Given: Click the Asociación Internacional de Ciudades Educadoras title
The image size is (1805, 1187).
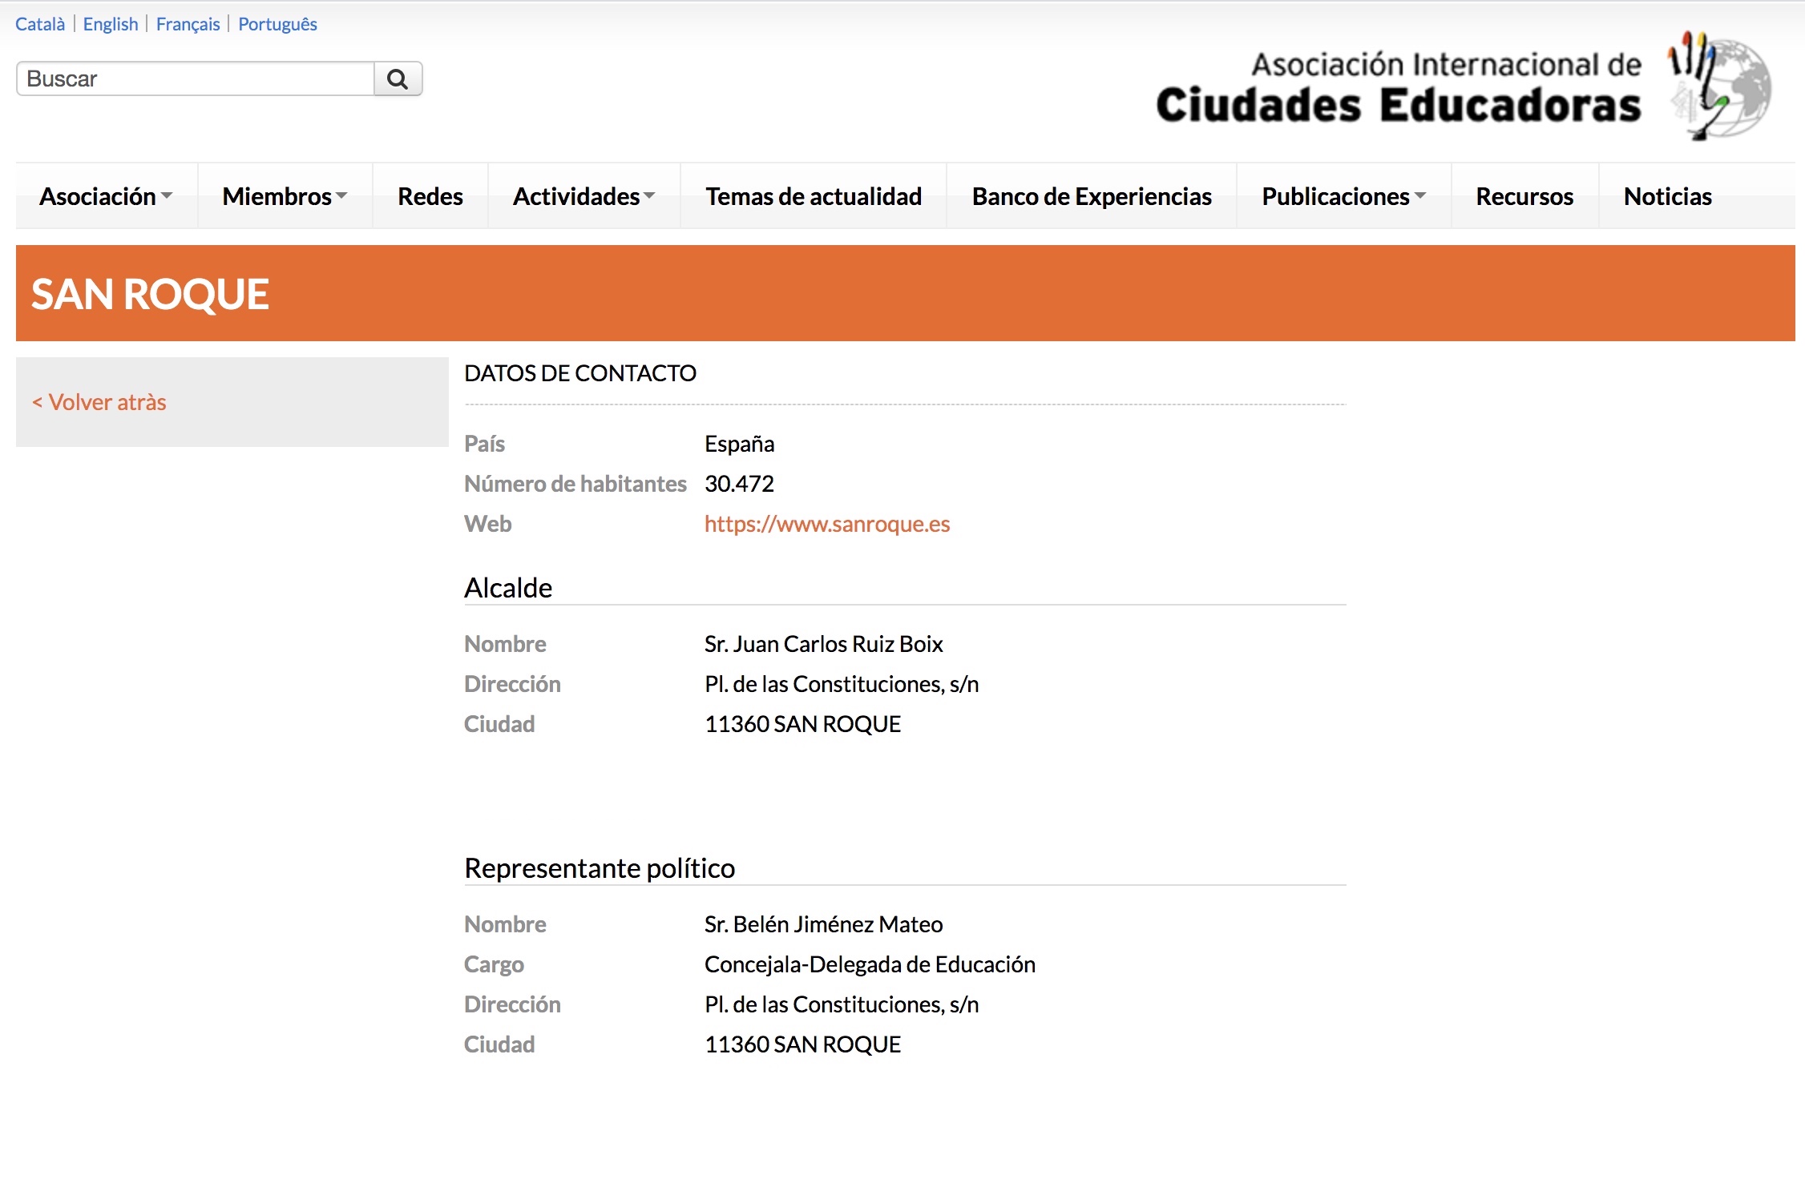Looking at the screenshot, I should click(x=1399, y=88).
